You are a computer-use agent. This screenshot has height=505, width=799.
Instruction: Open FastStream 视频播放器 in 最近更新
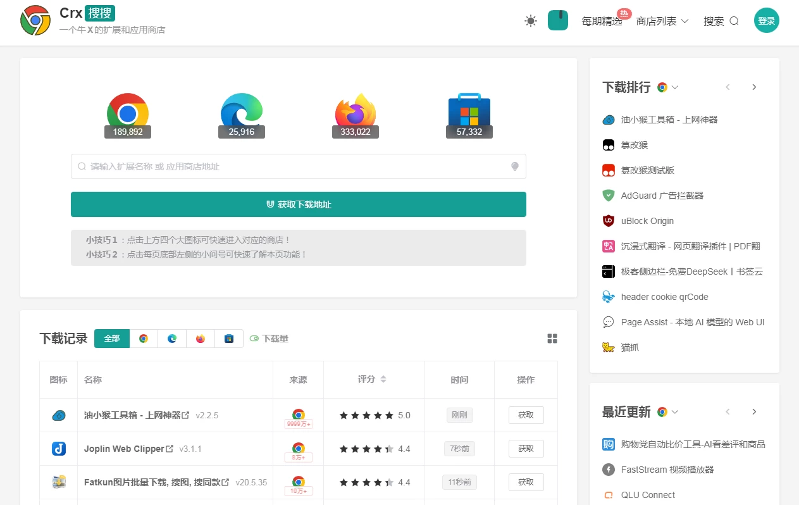667,470
